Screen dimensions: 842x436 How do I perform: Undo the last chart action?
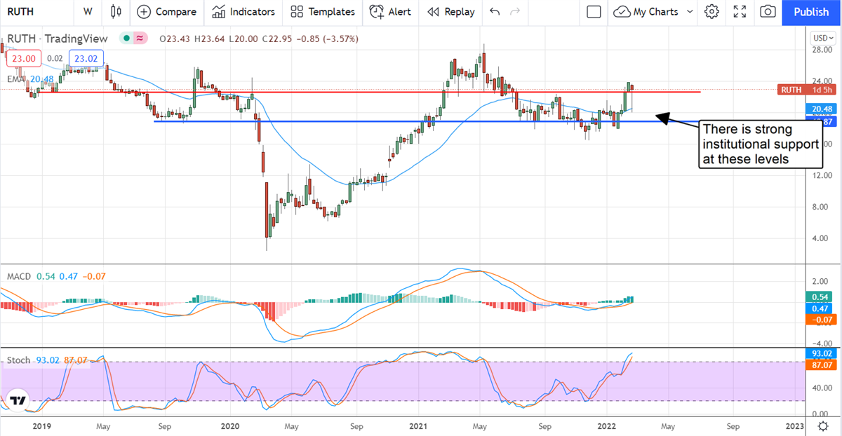pyautogui.click(x=495, y=12)
